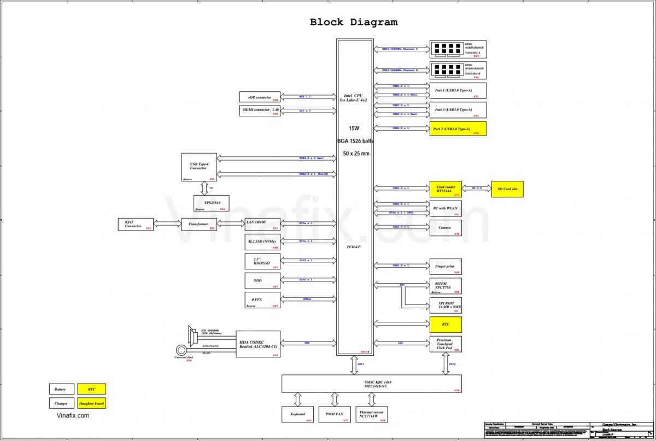Viewport: 656px width, 441px height.
Task: Select the # FFS block
Action: (262, 300)
